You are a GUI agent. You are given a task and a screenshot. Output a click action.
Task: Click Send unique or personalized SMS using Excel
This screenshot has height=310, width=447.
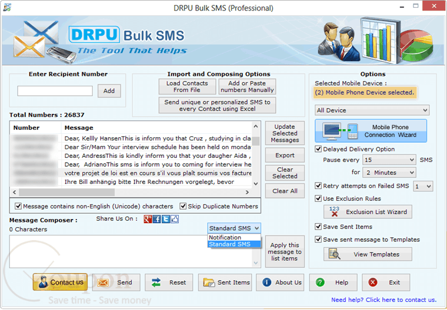coord(217,105)
